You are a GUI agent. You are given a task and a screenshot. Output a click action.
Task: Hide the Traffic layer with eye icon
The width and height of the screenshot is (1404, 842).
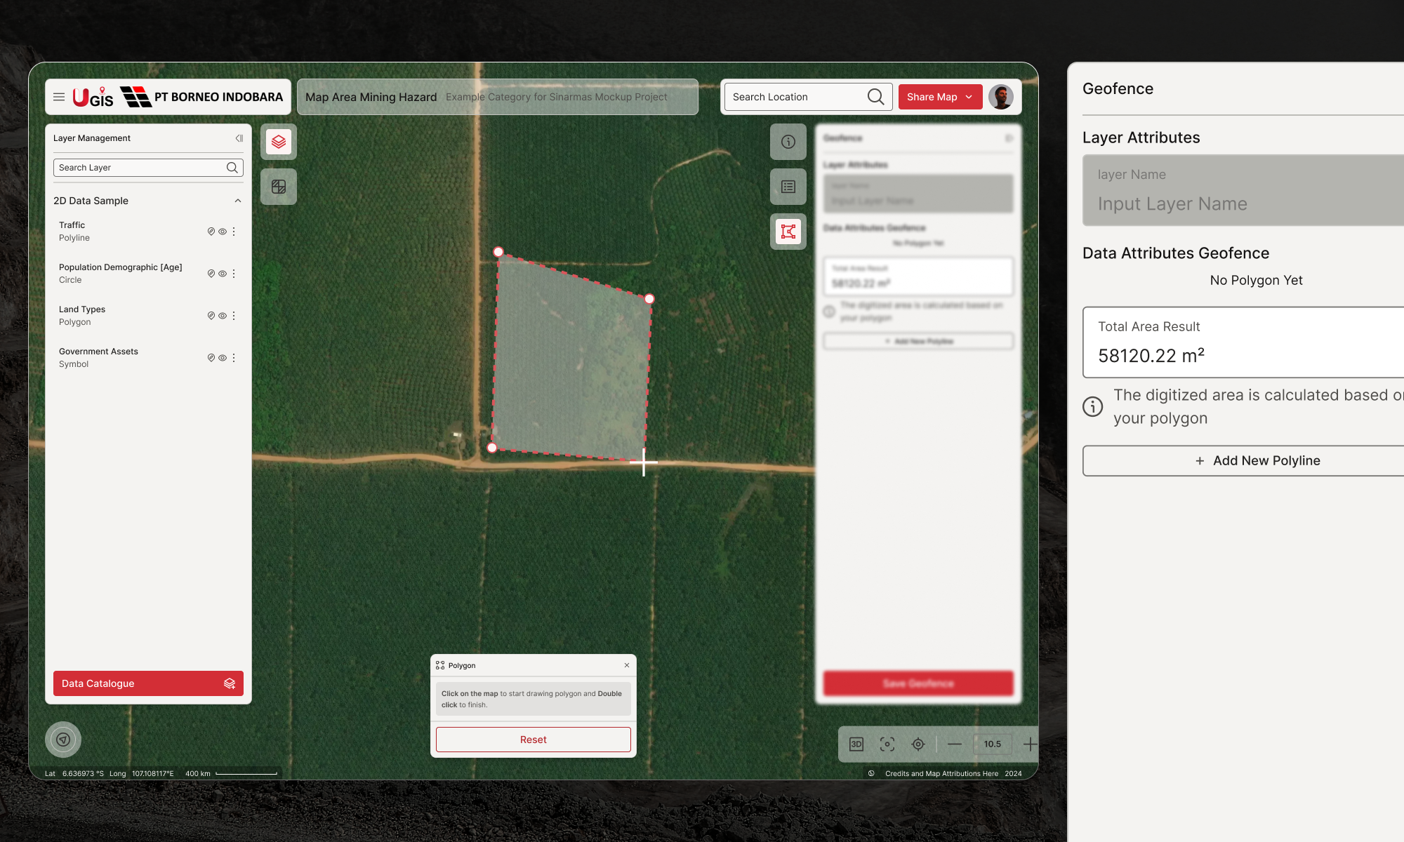pos(223,232)
